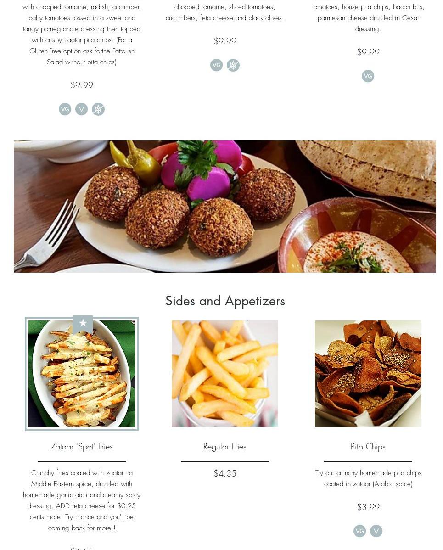Select the Zataar 'Spot' Fries title
The image size is (443, 550).
click(82, 447)
